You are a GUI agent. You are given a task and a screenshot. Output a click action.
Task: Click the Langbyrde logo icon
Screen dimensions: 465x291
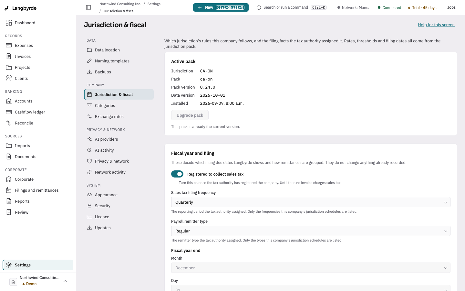click(x=7, y=8)
